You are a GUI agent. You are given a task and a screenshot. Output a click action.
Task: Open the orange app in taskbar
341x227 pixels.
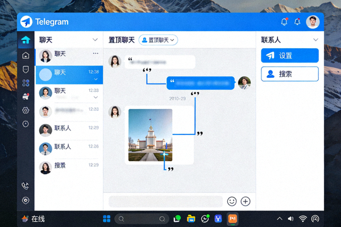pyautogui.click(x=232, y=218)
